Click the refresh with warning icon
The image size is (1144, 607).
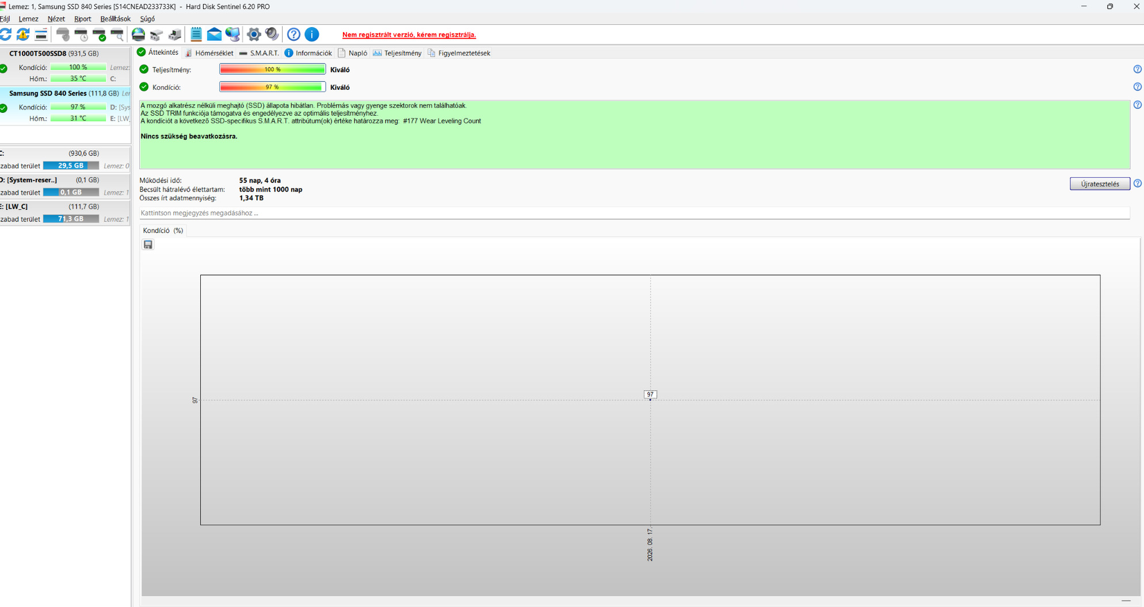(23, 35)
